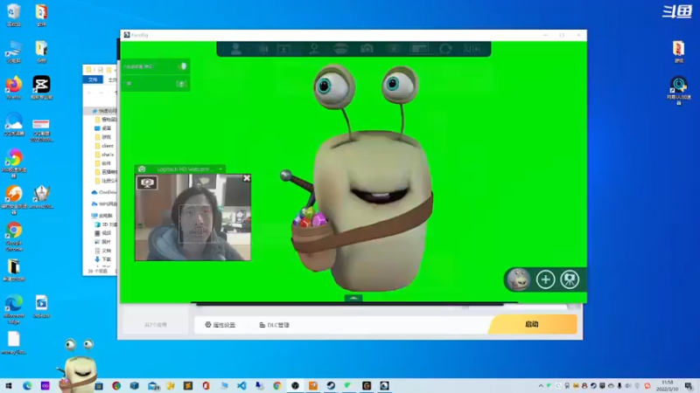Click the circular refresh icon in toolbar

(x=445, y=49)
